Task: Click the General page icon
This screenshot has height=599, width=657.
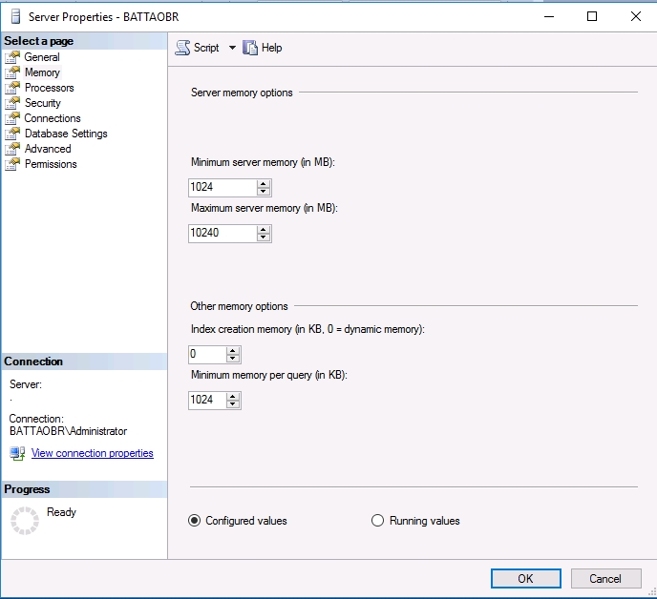Action: pos(12,57)
